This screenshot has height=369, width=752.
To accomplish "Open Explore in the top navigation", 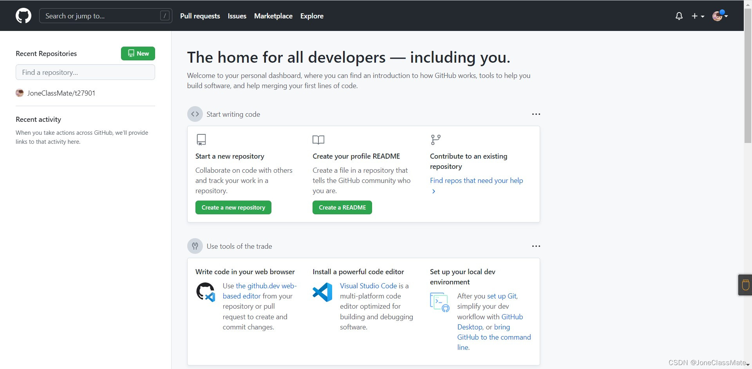I will 312,16.
